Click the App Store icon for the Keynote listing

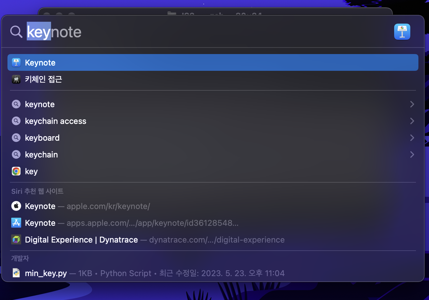16,223
